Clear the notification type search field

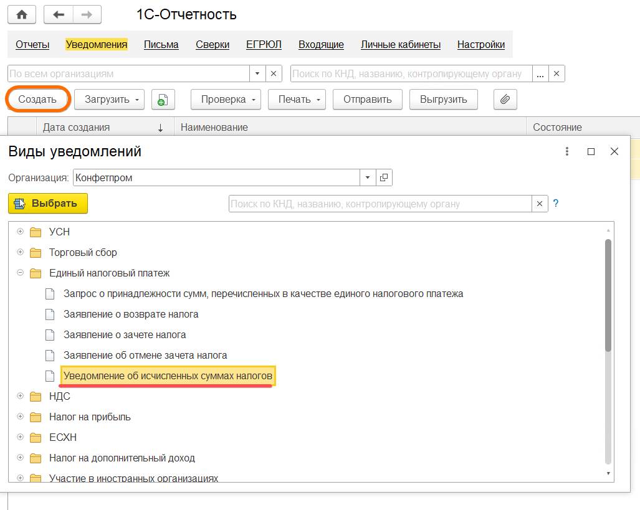pyautogui.click(x=540, y=204)
